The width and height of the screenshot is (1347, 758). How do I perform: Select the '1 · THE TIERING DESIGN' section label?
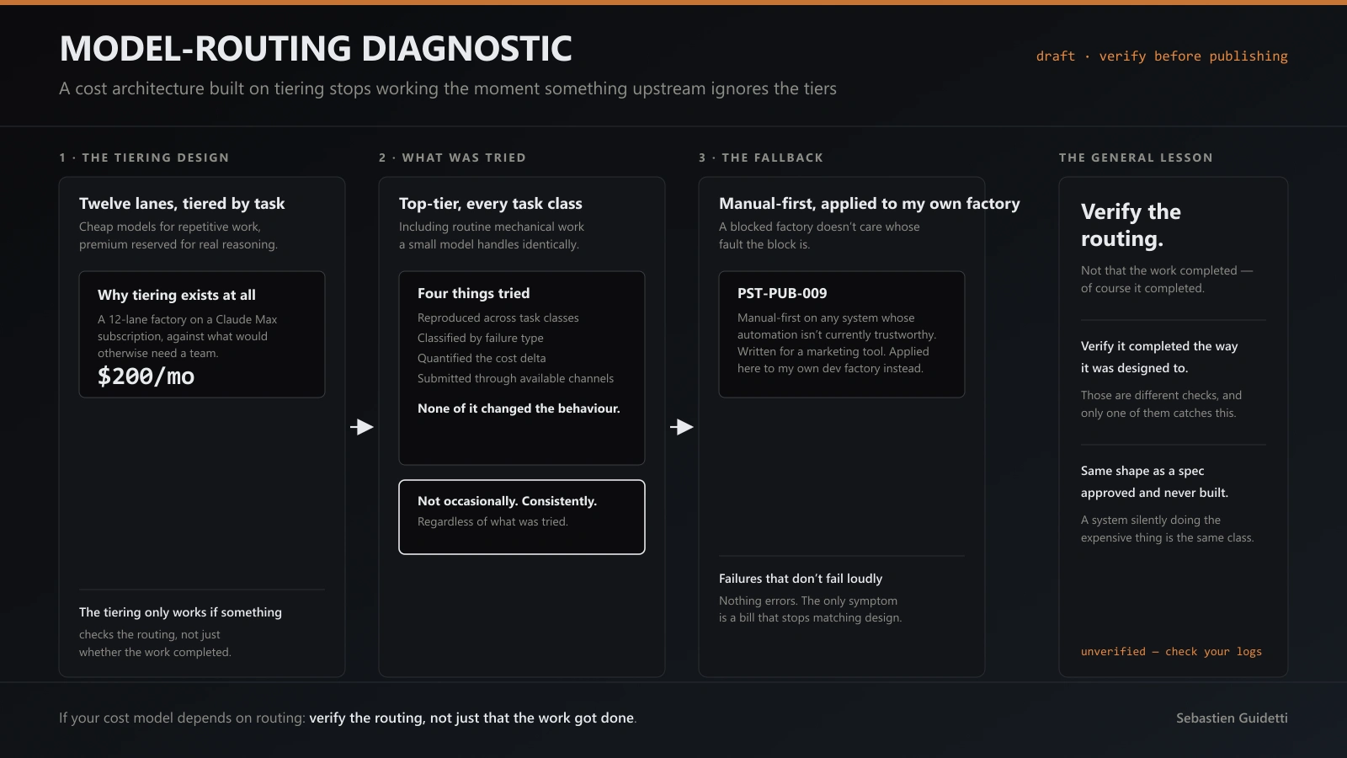[x=144, y=157]
